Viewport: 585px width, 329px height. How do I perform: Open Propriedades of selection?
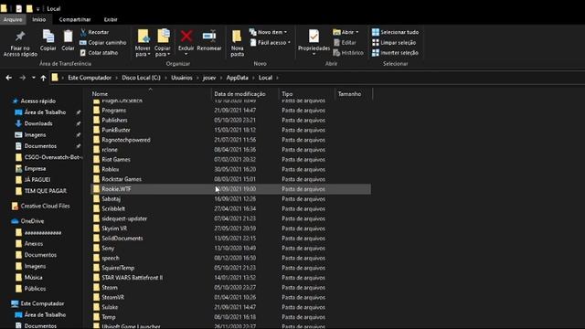[x=314, y=43]
